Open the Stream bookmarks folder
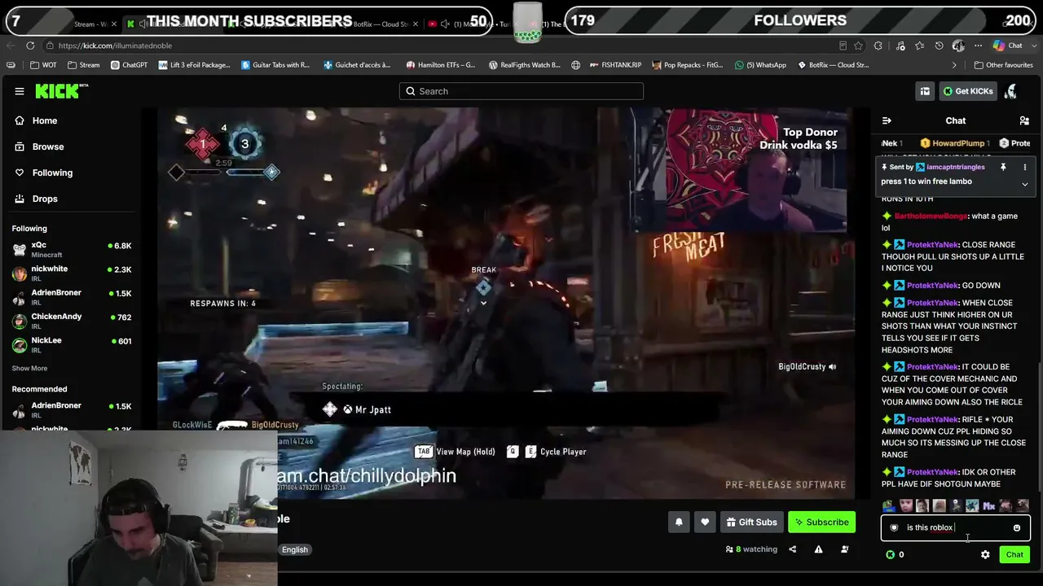 click(84, 65)
